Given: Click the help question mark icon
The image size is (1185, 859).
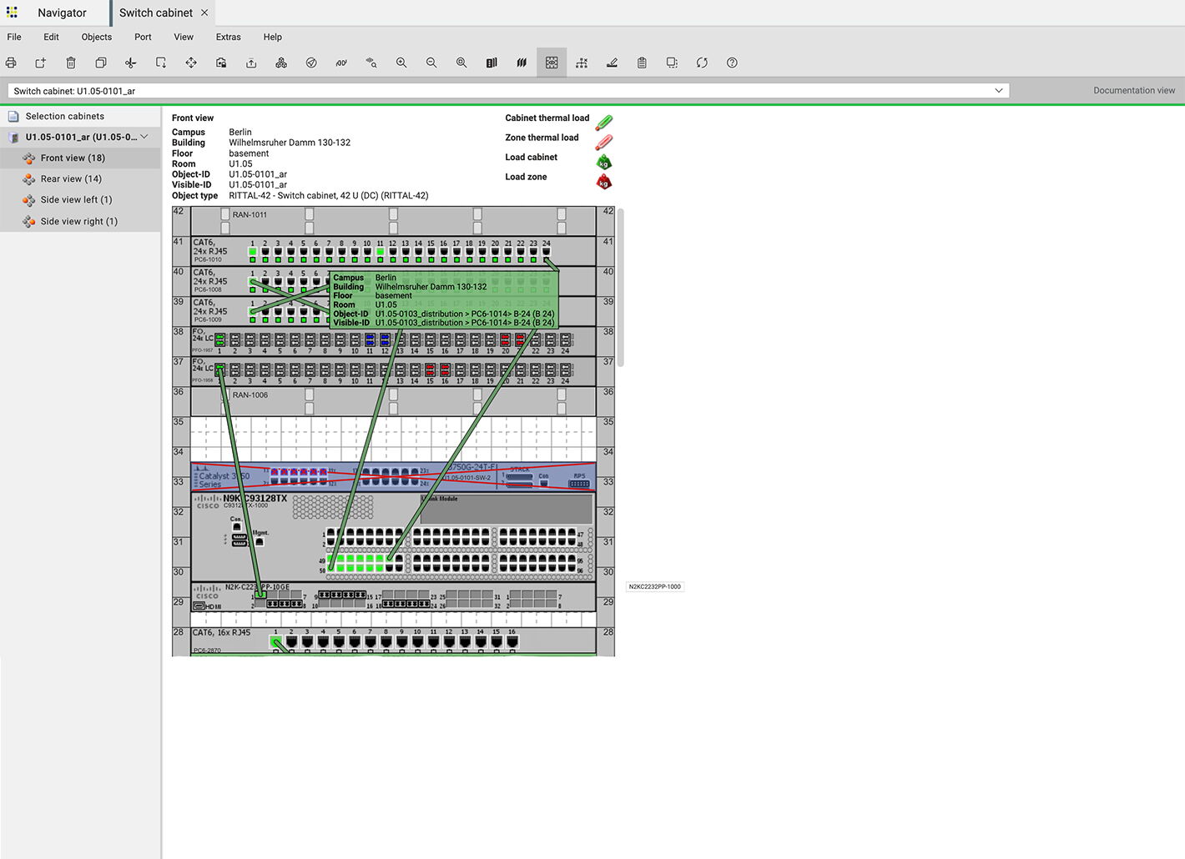Looking at the screenshot, I should pos(732,63).
